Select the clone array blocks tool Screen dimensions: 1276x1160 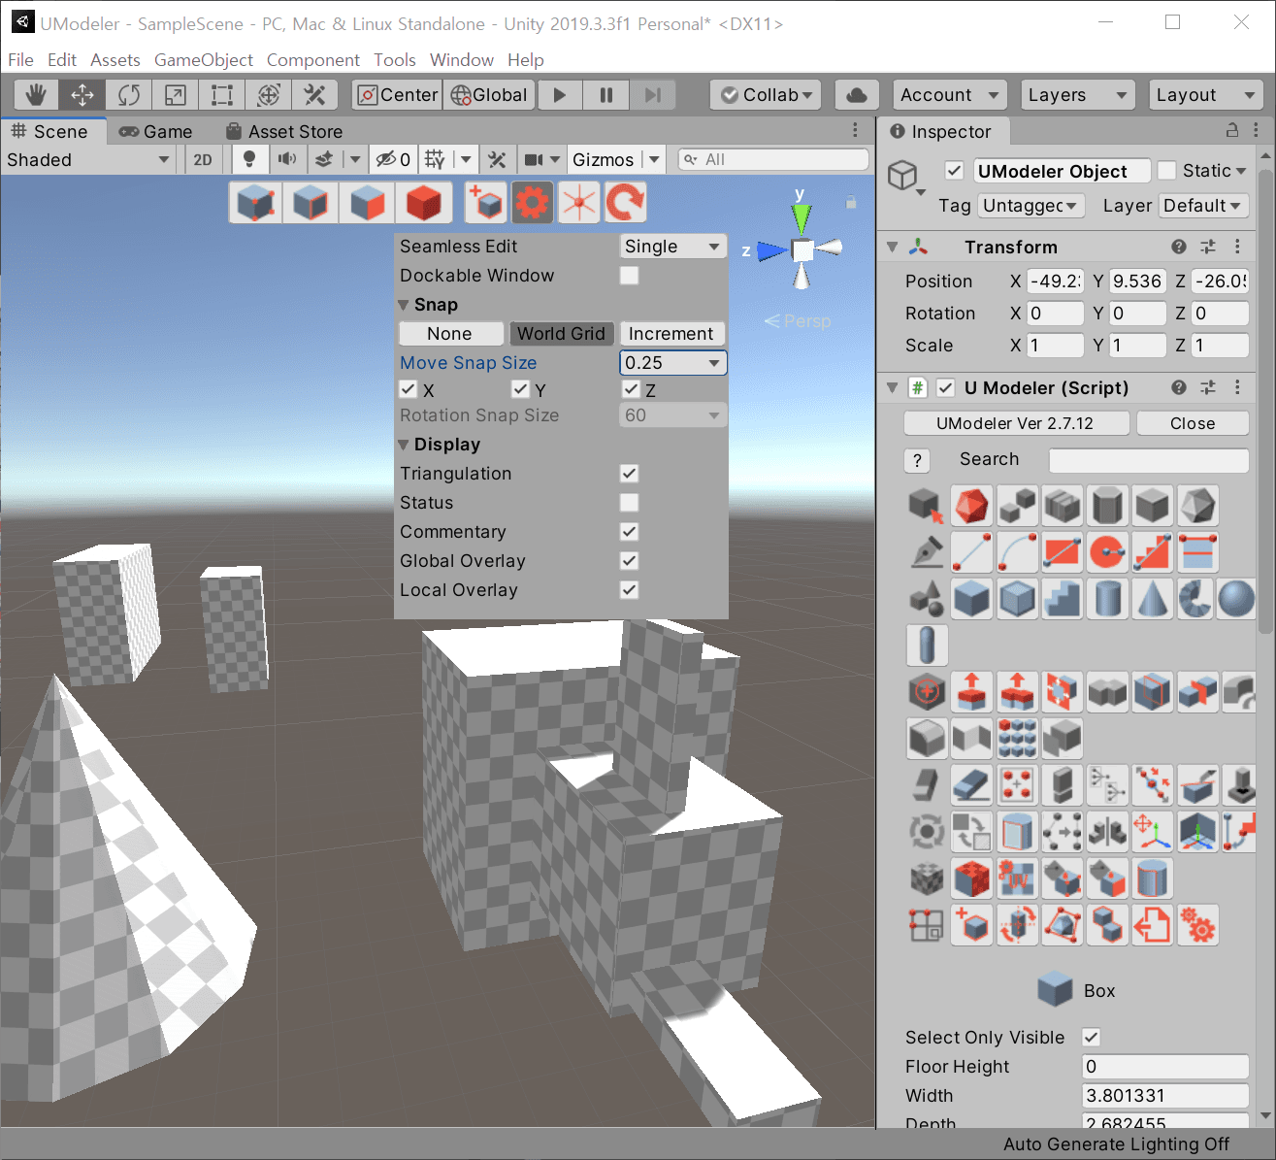point(1017,739)
